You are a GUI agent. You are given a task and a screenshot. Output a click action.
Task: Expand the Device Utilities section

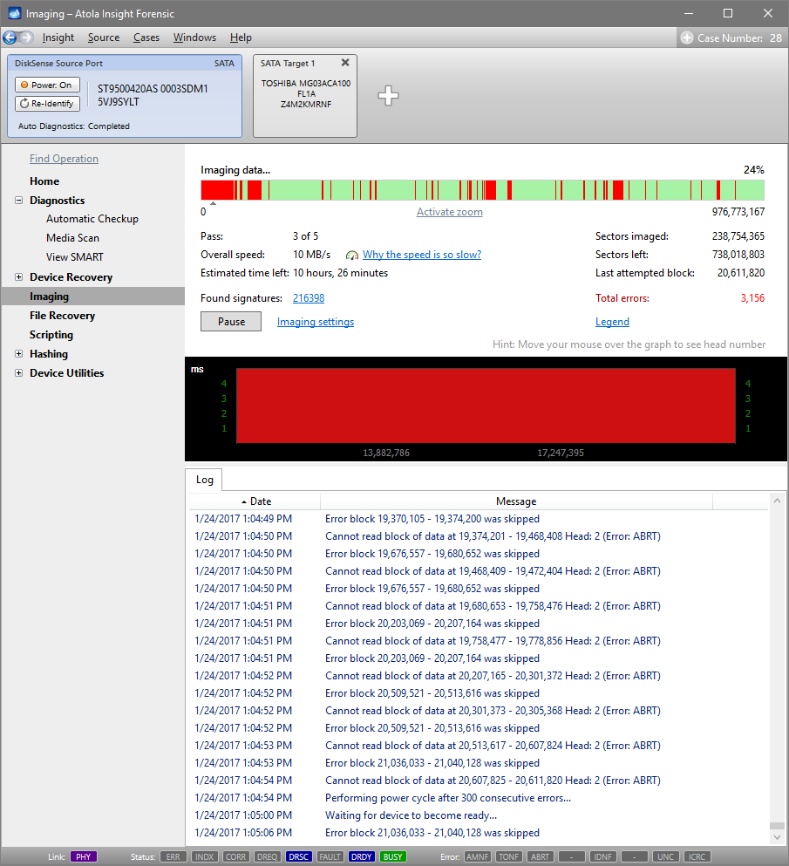click(19, 373)
